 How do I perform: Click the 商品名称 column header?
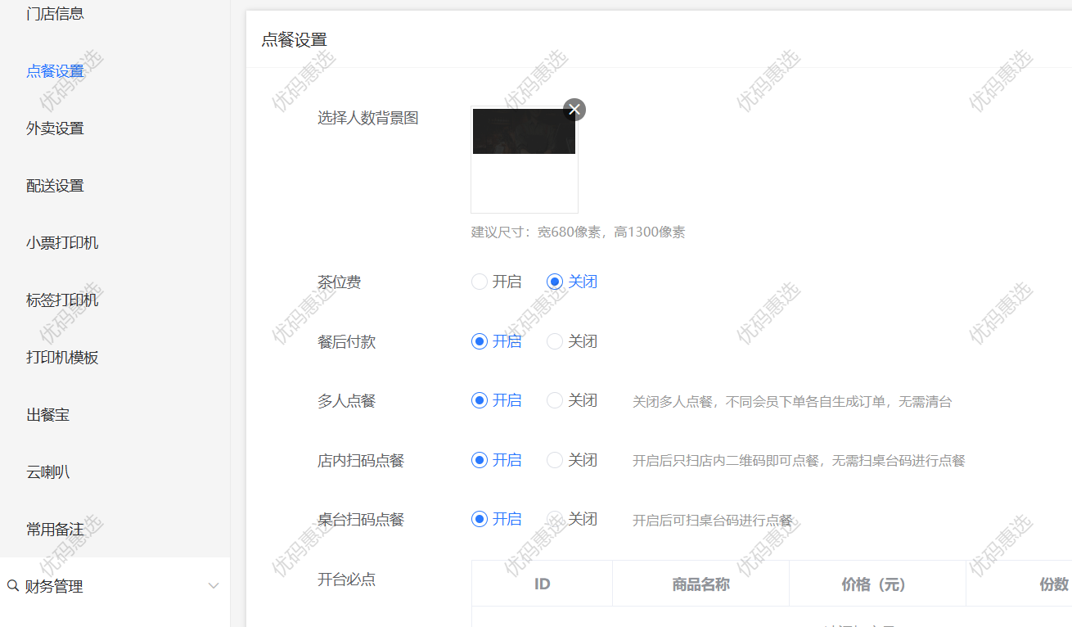point(700,584)
